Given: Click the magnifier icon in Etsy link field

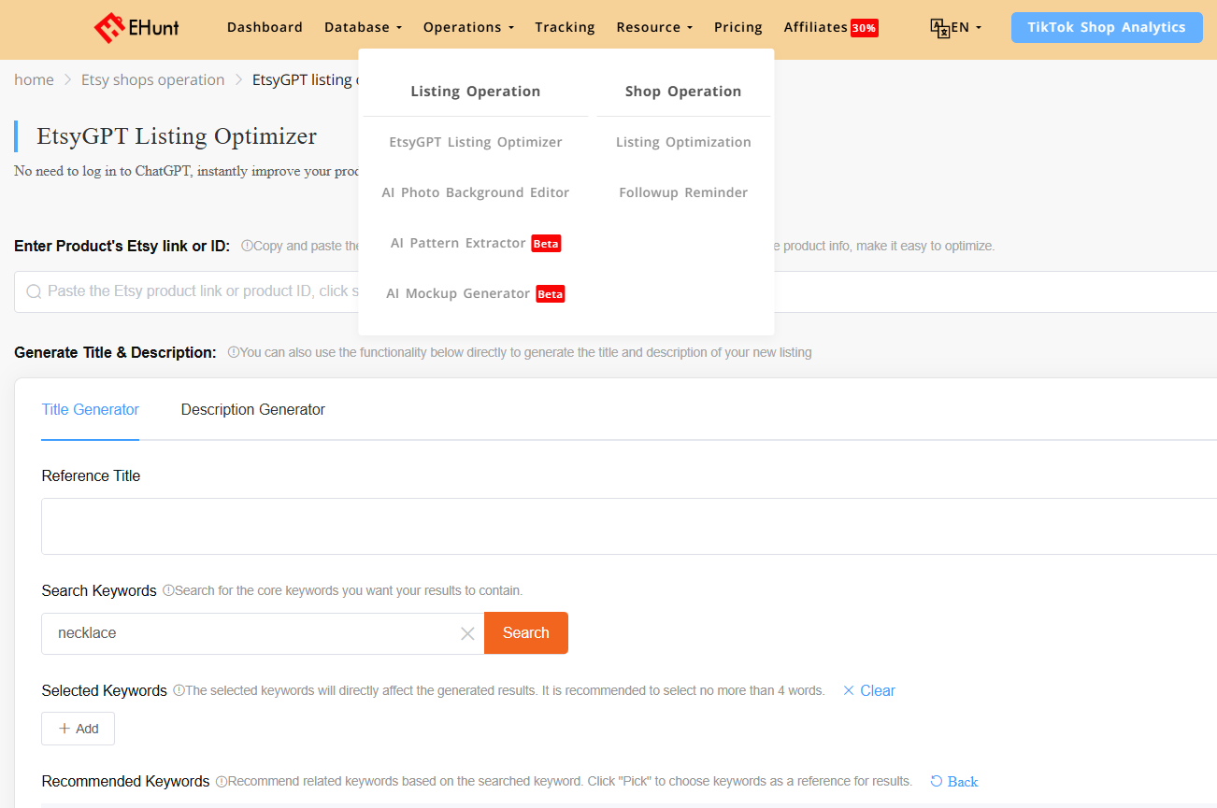Looking at the screenshot, I should click(x=34, y=291).
